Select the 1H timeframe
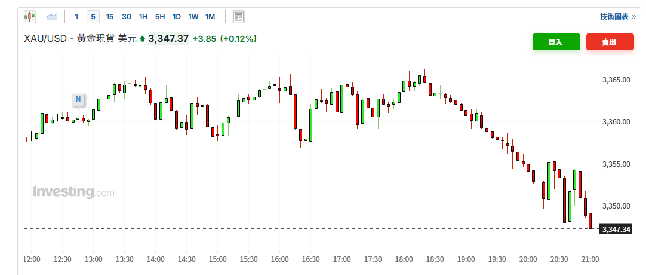 click(143, 17)
